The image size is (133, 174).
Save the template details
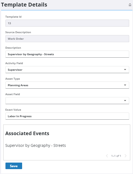click(x=14, y=166)
